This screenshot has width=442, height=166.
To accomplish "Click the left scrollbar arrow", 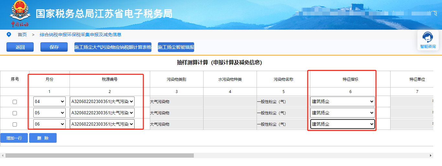I will coord(2,155).
